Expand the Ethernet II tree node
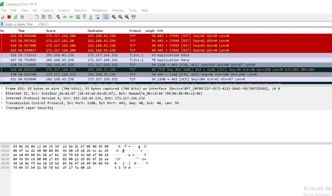This screenshot has width=332, height=196. tap(2, 93)
